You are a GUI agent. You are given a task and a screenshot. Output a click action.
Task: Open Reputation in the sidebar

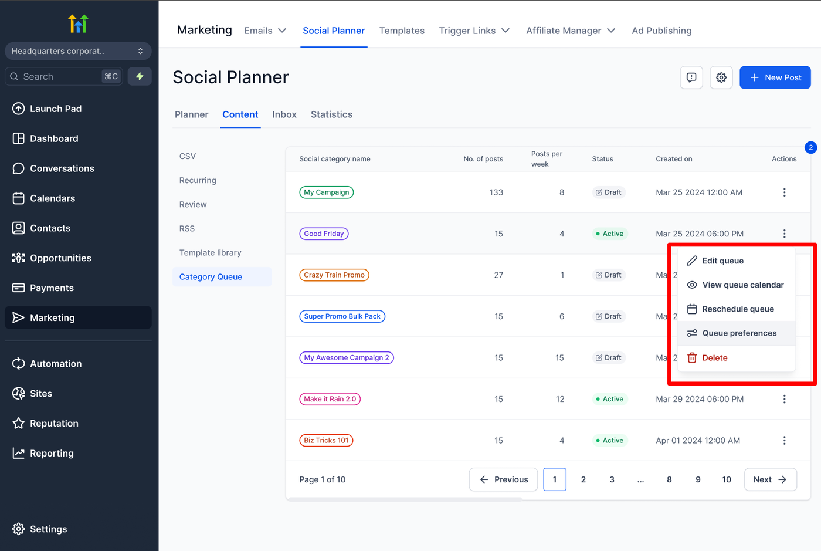tap(54, 424)
